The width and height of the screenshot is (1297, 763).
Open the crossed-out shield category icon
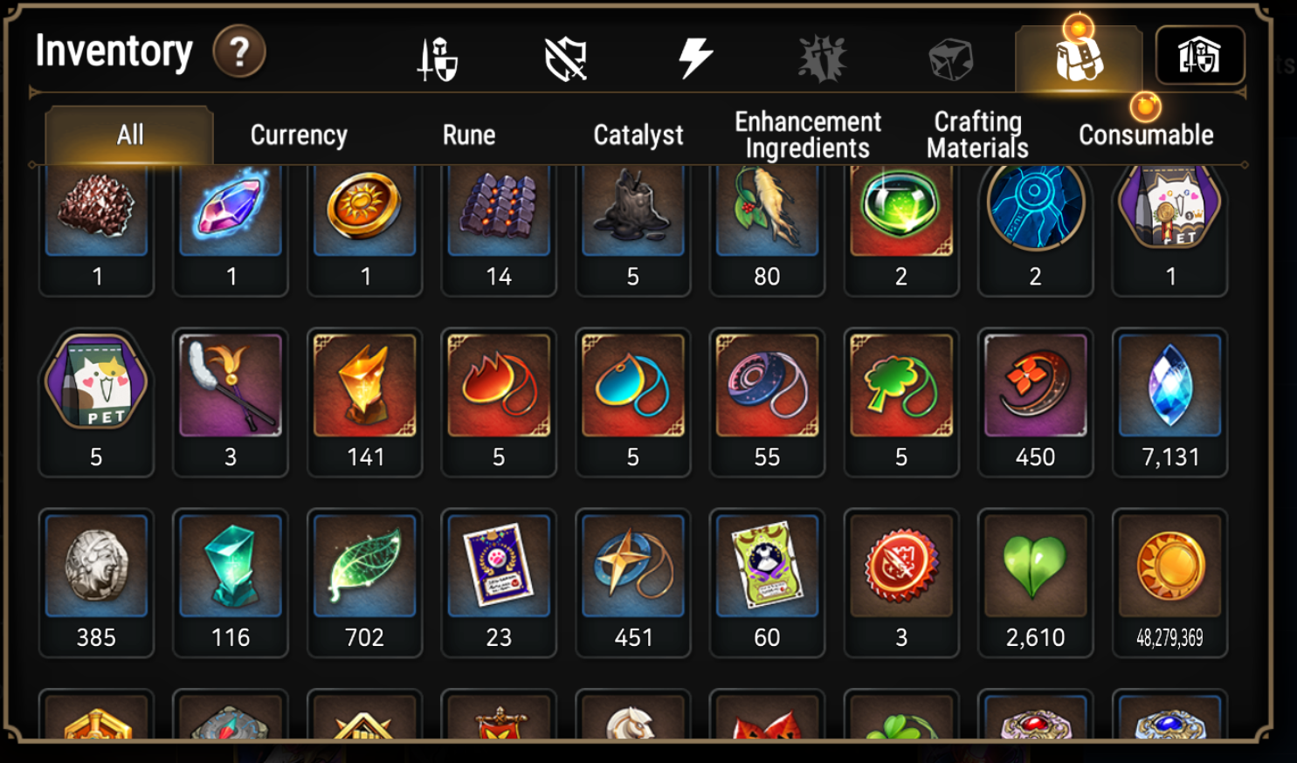coord(566,60)
